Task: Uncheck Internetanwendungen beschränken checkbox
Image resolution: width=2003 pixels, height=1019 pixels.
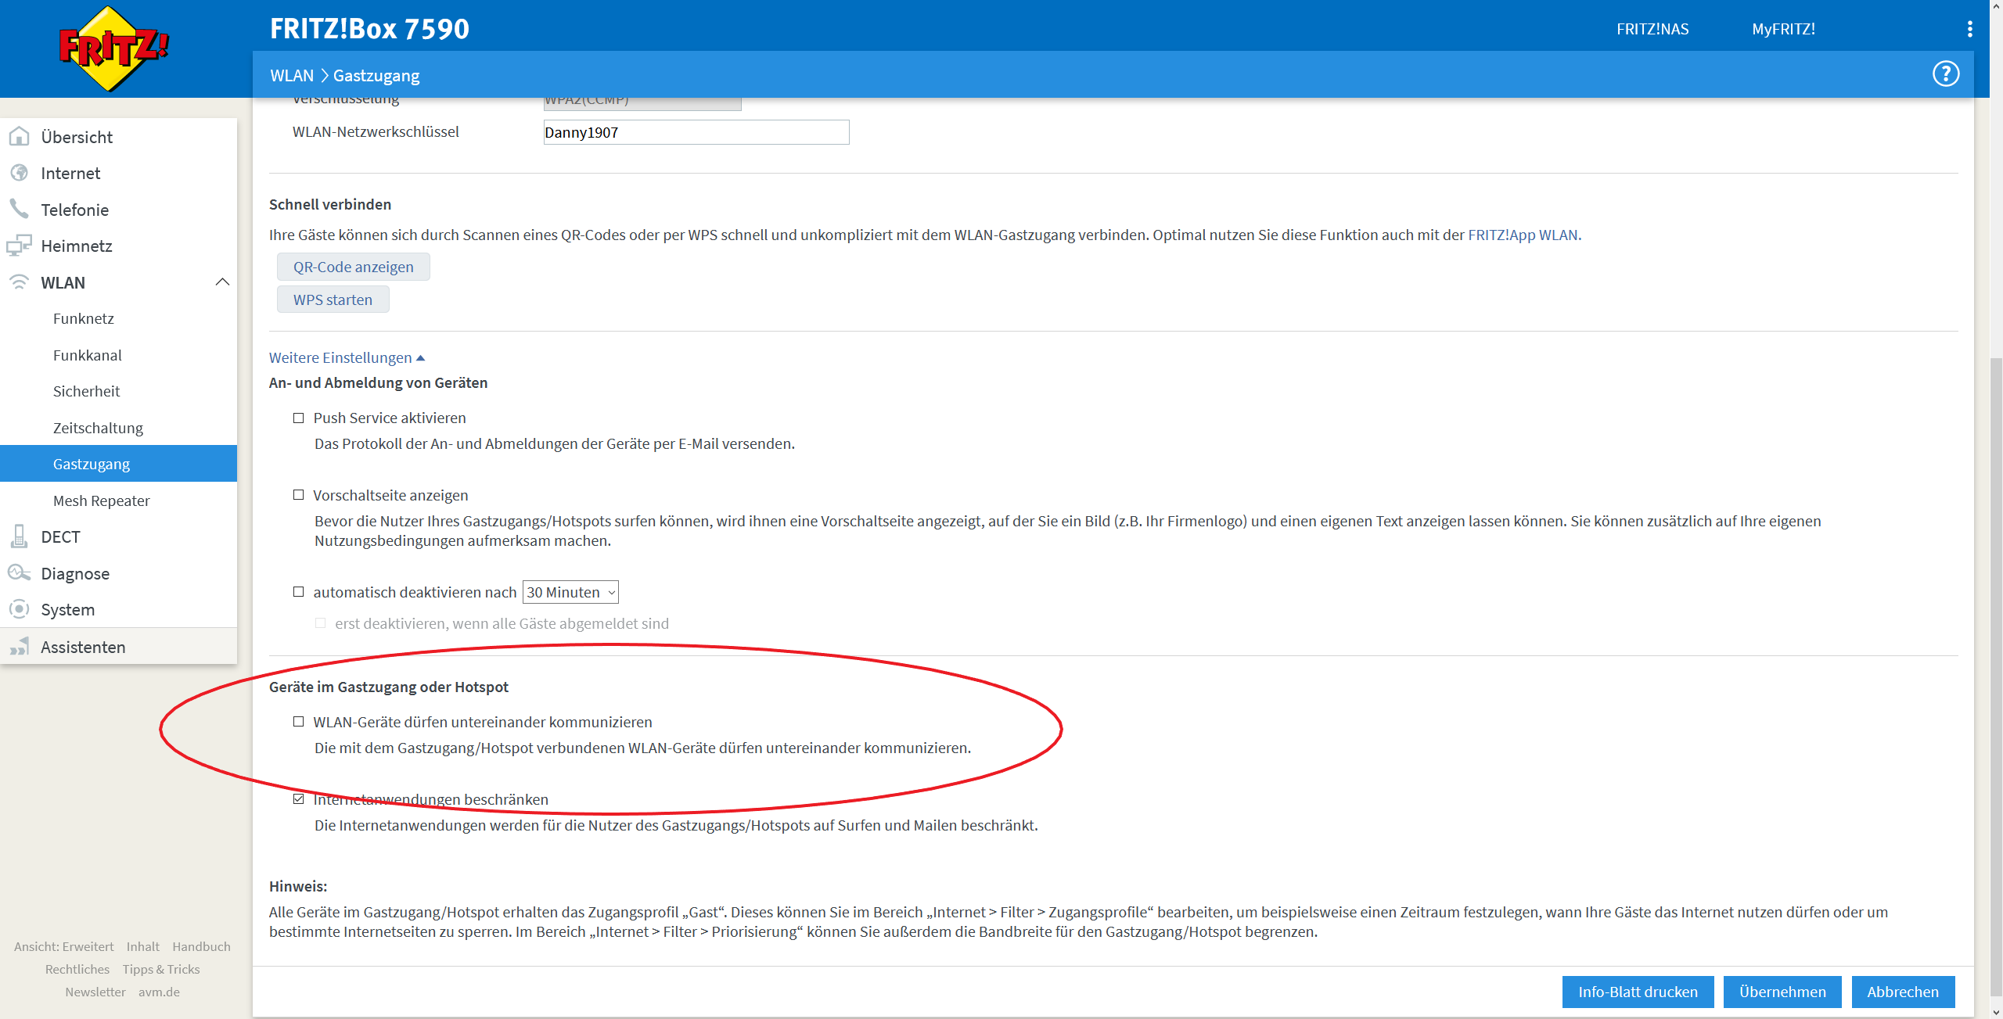Action: [x=298, y=799]
